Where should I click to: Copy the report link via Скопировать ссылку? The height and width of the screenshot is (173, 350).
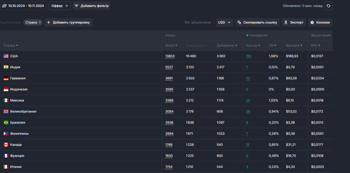coord(257,22)
